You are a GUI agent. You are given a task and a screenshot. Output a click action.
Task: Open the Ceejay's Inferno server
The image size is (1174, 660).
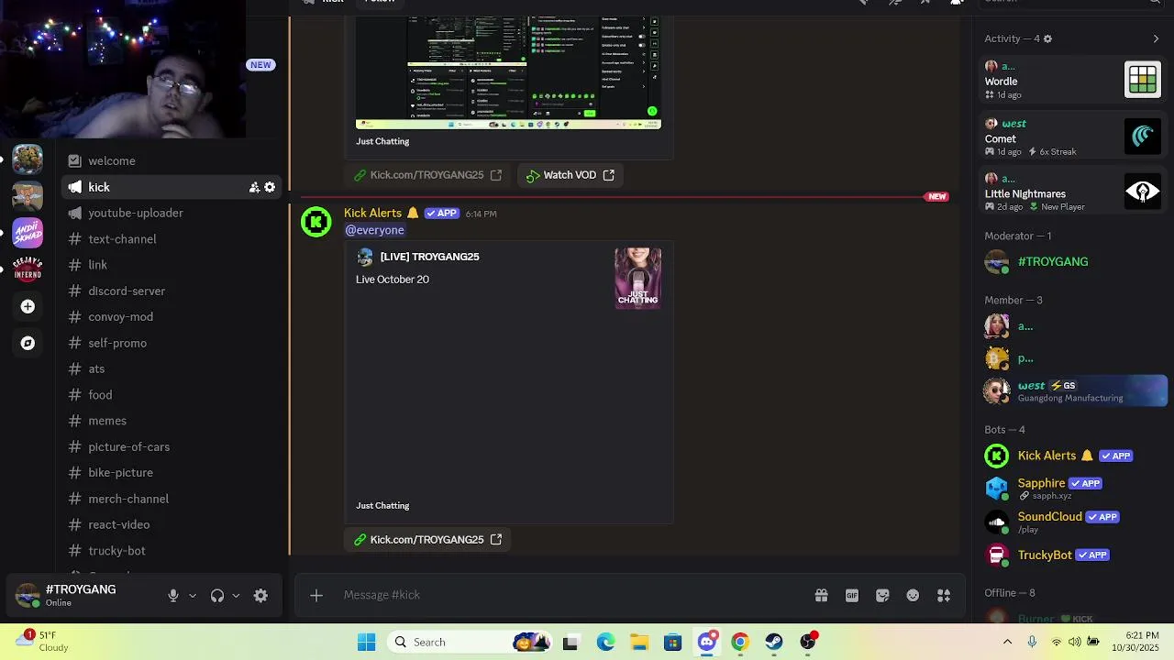pyautogui.click(x=28, y=269)
